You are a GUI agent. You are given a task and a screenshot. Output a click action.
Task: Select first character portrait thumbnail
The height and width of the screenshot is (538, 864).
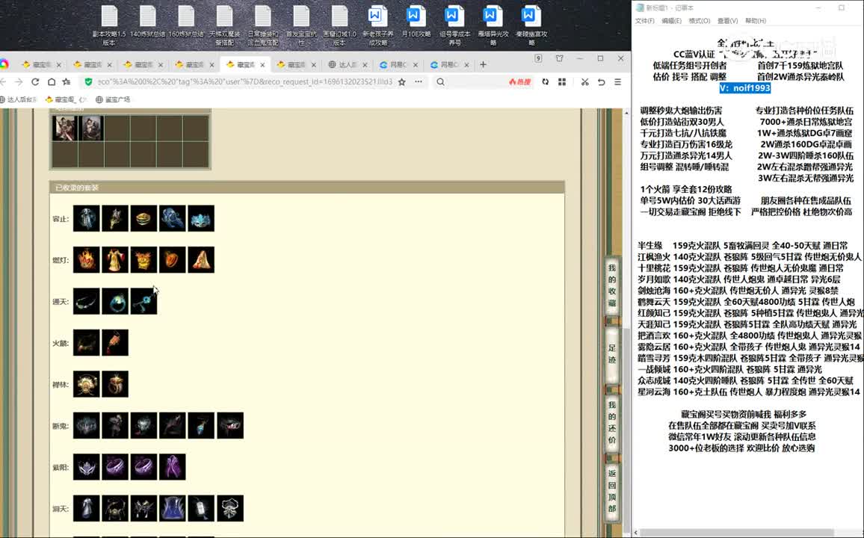click(64, 129)
